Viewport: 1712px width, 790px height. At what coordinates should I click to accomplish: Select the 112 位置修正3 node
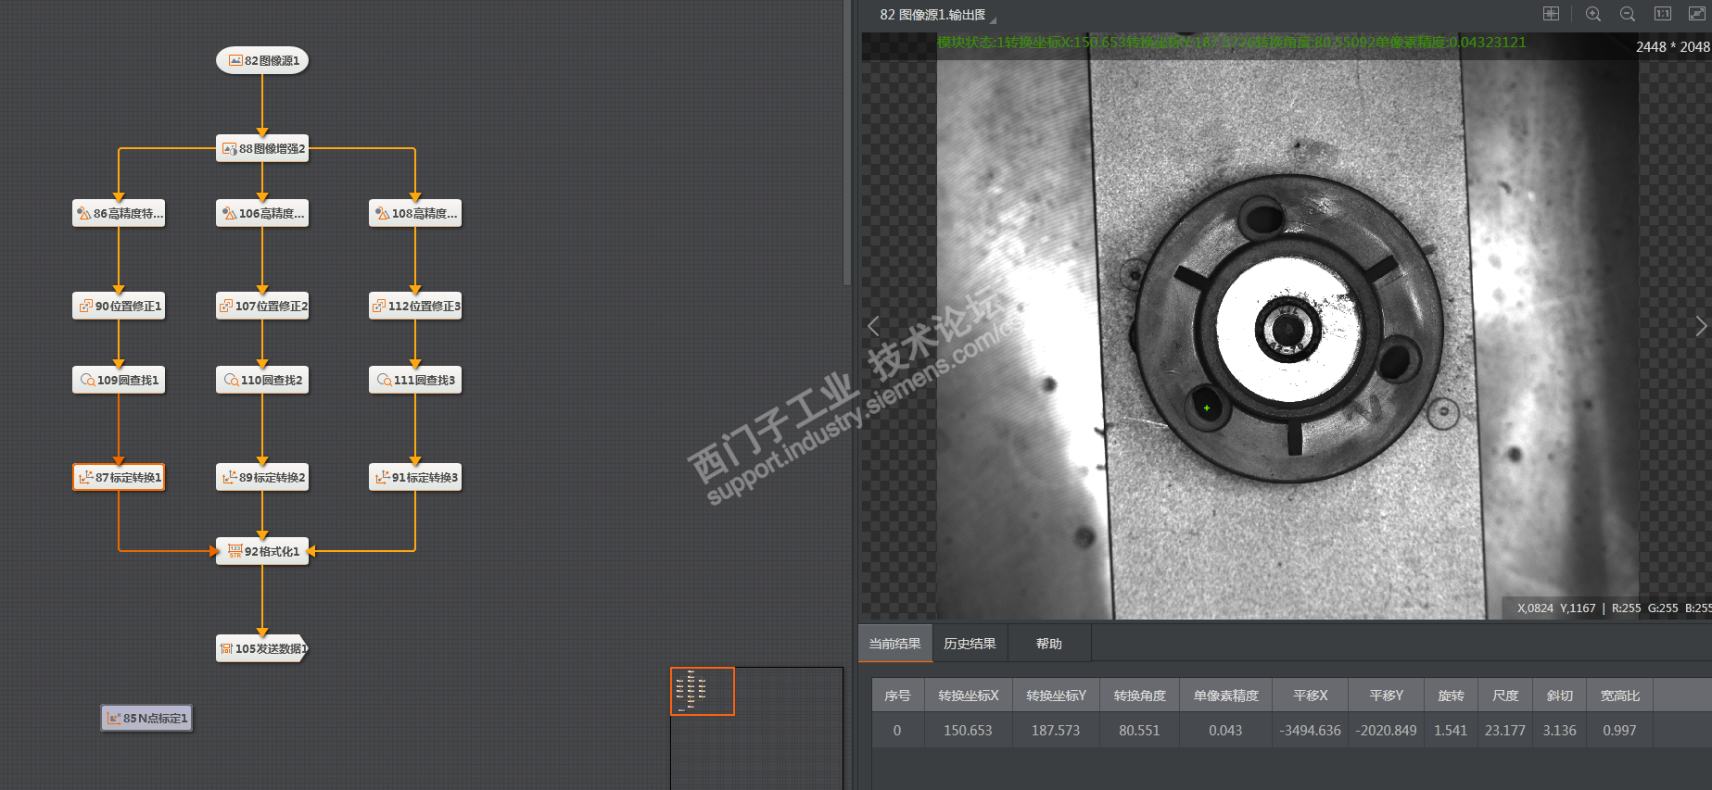[415, 306]
